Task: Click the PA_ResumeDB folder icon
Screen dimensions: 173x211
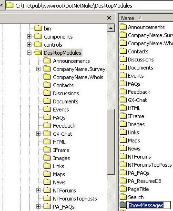Action: [123, 181]
